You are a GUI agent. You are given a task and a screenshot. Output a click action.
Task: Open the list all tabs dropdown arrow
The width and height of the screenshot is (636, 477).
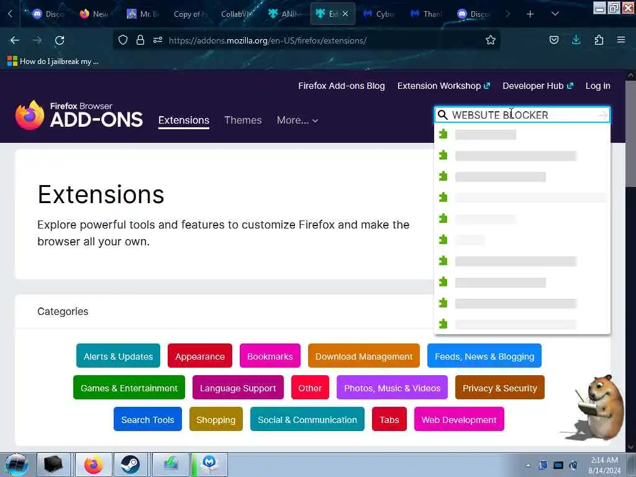point(555,14)
